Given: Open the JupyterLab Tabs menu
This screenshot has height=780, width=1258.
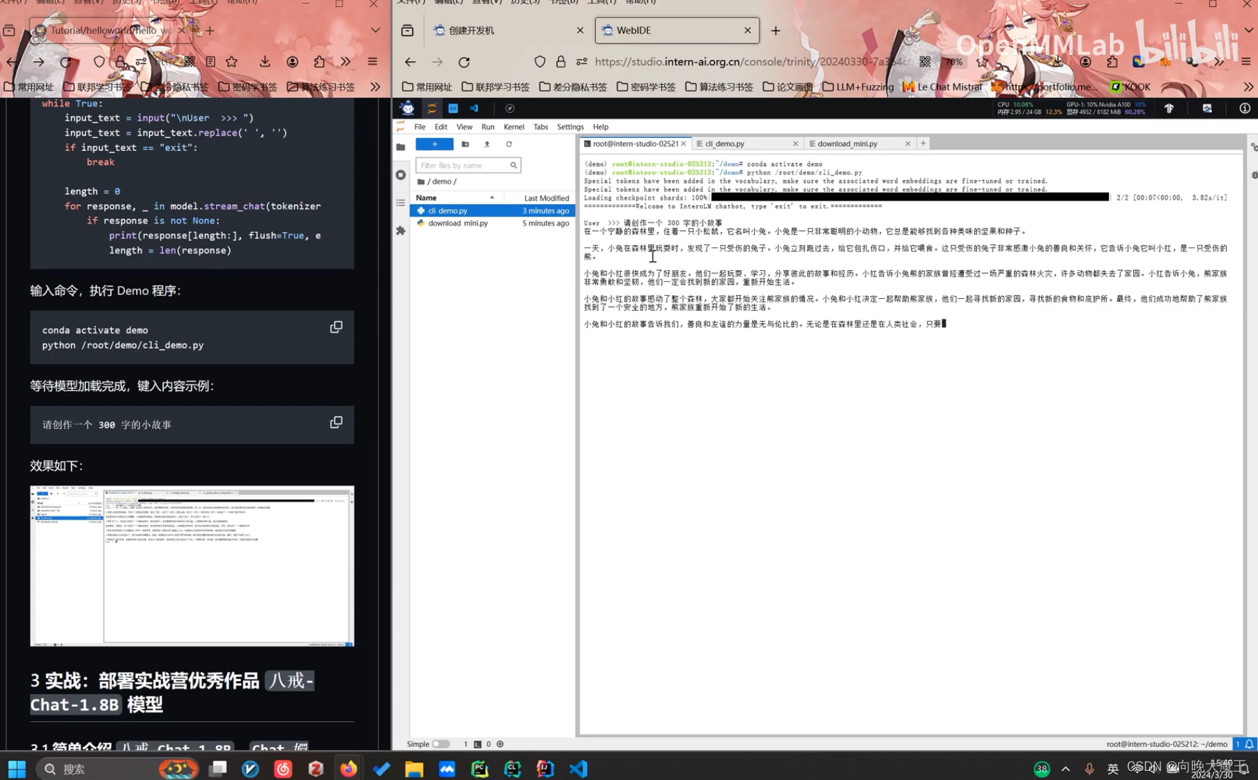Looking at the screenshot, I should click(x=541, y=127).
